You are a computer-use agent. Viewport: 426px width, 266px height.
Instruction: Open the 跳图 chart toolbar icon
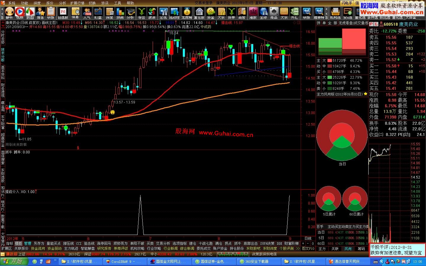point(30,13)
